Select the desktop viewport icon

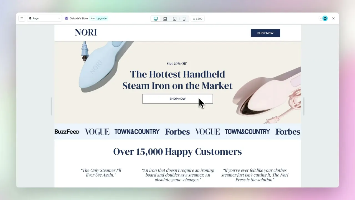[x=156, y=19]
